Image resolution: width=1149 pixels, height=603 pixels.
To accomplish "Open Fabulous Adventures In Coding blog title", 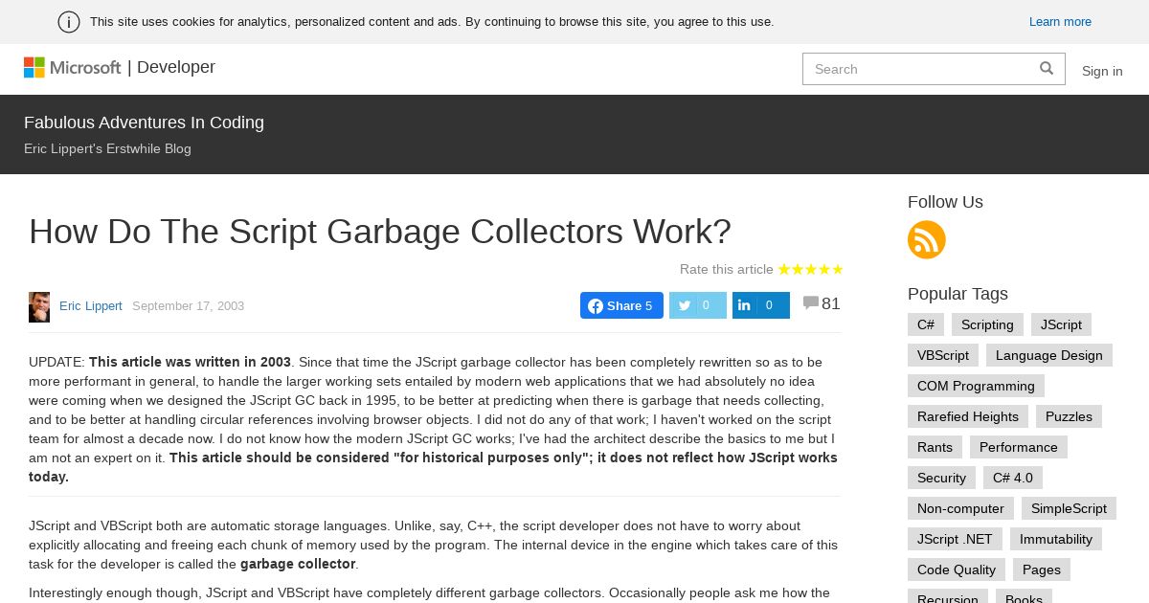I will point(144,123).
